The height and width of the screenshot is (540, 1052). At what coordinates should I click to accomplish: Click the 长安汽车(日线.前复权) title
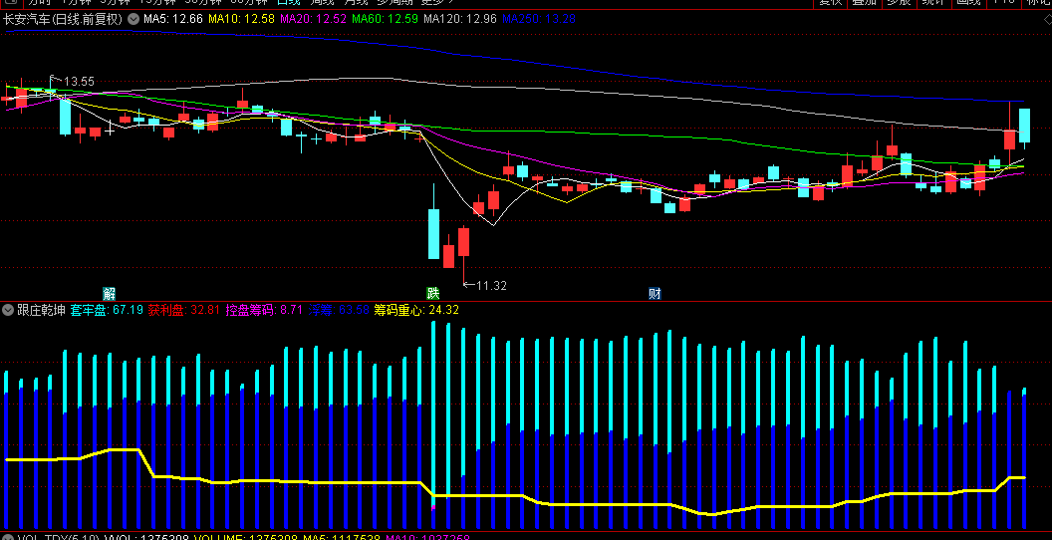pos(63,20)
